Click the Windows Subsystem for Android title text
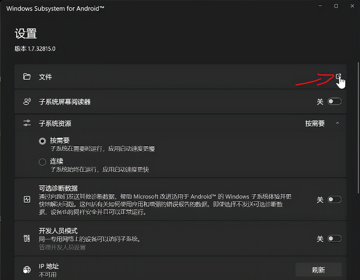This screenshot has width=360, height=280. 55,8
